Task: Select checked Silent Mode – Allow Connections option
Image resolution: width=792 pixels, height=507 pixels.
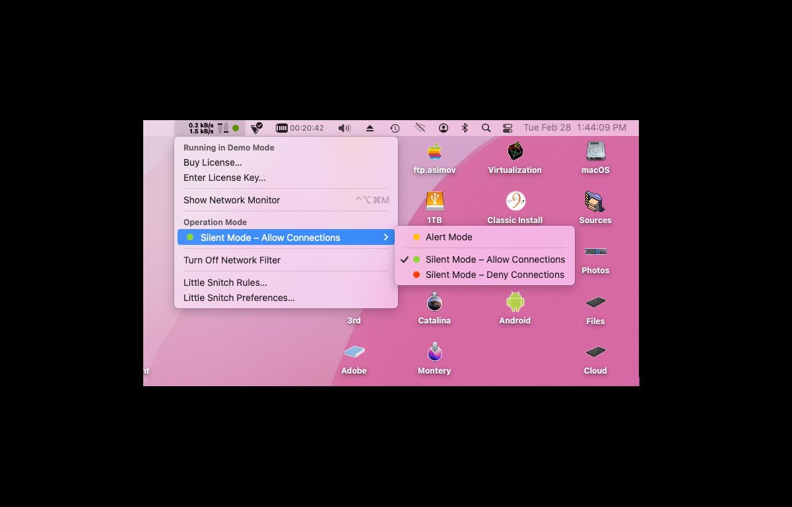Action: click(484, 259)
